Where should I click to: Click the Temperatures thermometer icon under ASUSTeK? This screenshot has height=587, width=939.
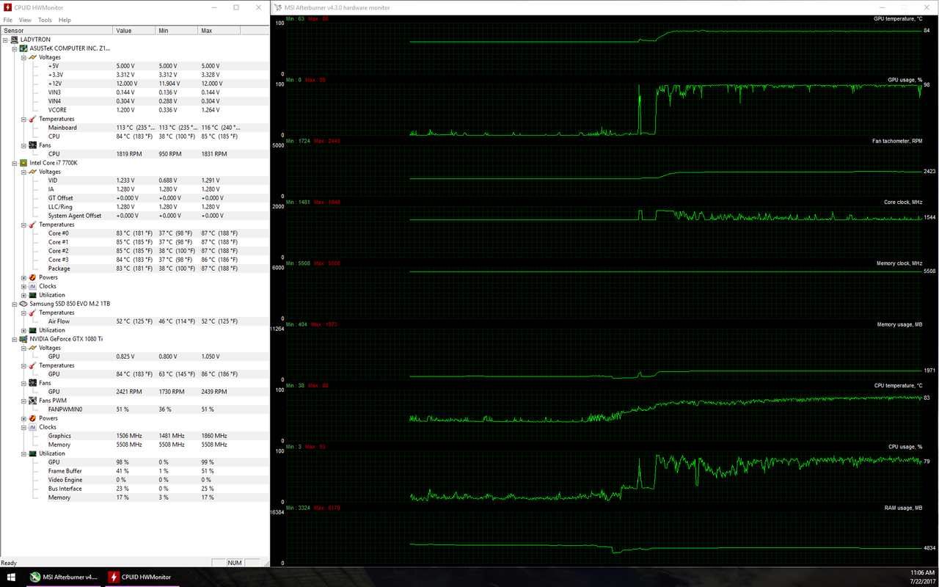coord(32,119)
